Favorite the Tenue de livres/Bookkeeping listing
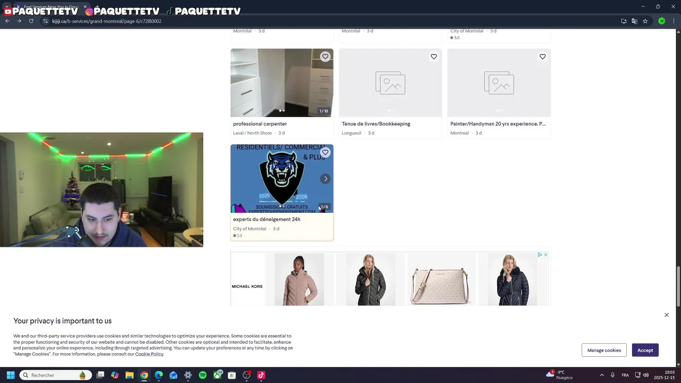 coord(434,56)
